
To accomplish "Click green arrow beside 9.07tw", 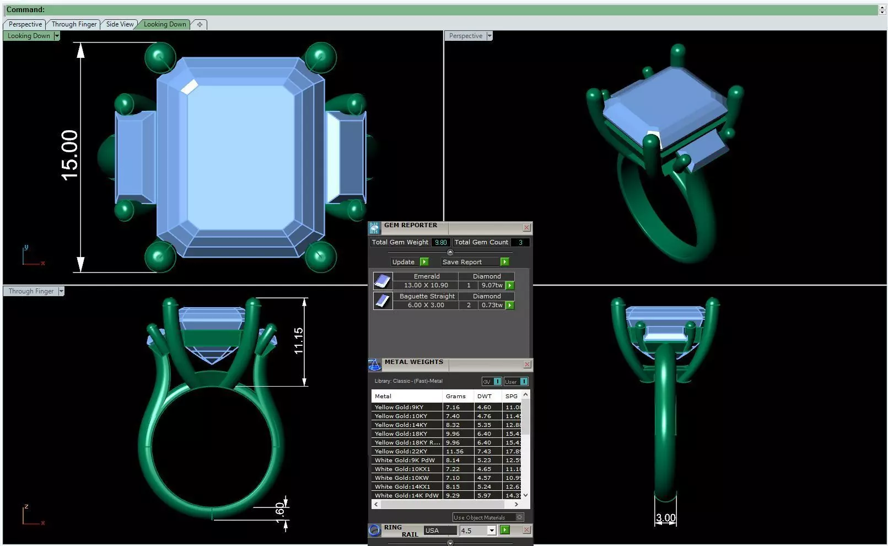I will pyautogui.click(x=510, y=286).
